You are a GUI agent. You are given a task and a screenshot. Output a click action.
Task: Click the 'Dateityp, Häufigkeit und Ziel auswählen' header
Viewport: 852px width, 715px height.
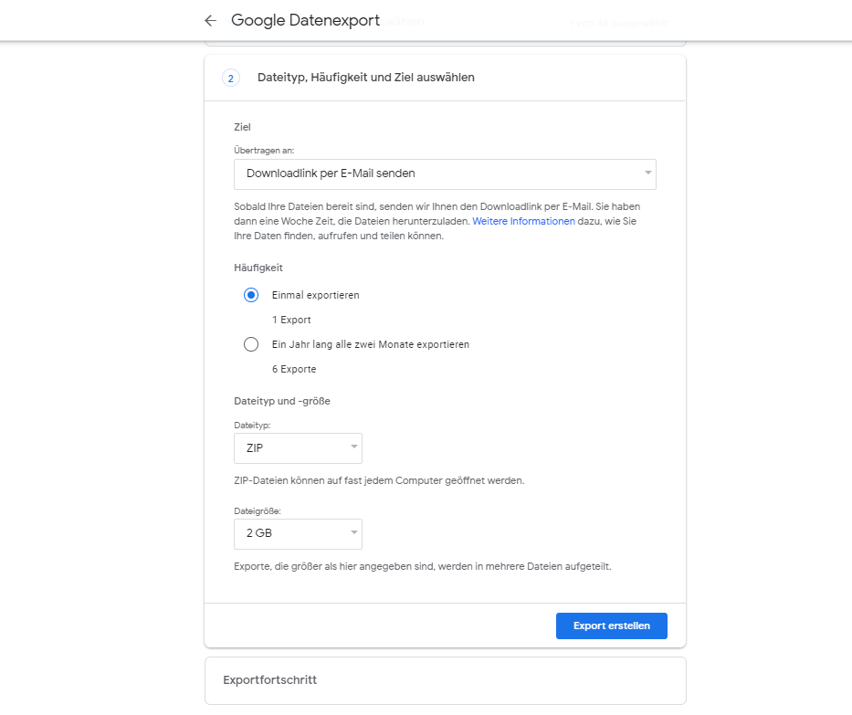tap(366, 79)
